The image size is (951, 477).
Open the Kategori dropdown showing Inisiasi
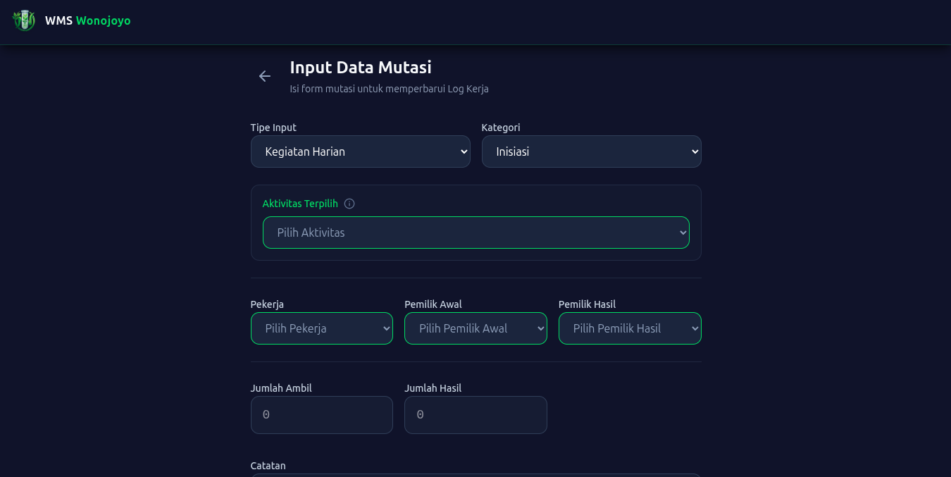(x=591, y=151)
